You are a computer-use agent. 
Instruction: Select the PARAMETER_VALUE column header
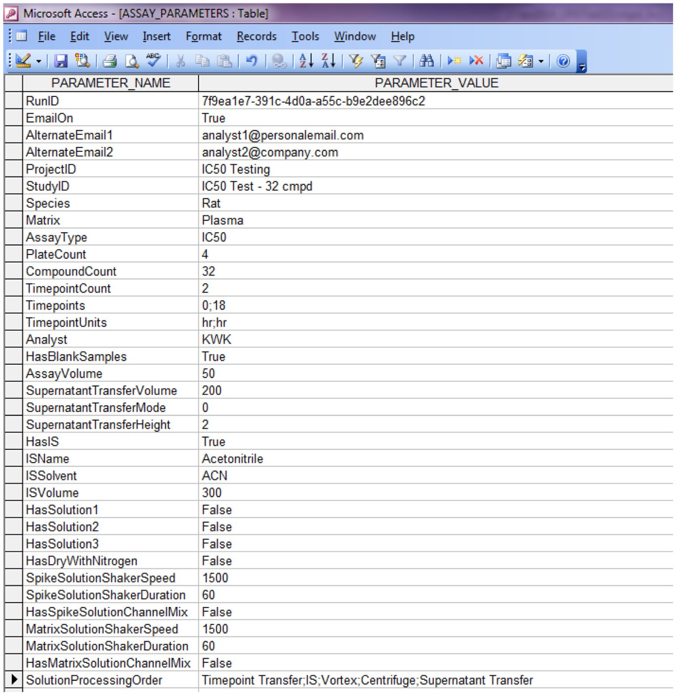pos(436,83)
